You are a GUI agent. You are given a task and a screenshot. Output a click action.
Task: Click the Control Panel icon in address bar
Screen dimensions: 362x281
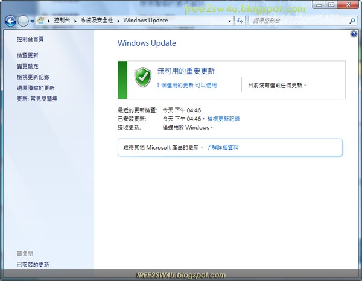pos(41,21)
